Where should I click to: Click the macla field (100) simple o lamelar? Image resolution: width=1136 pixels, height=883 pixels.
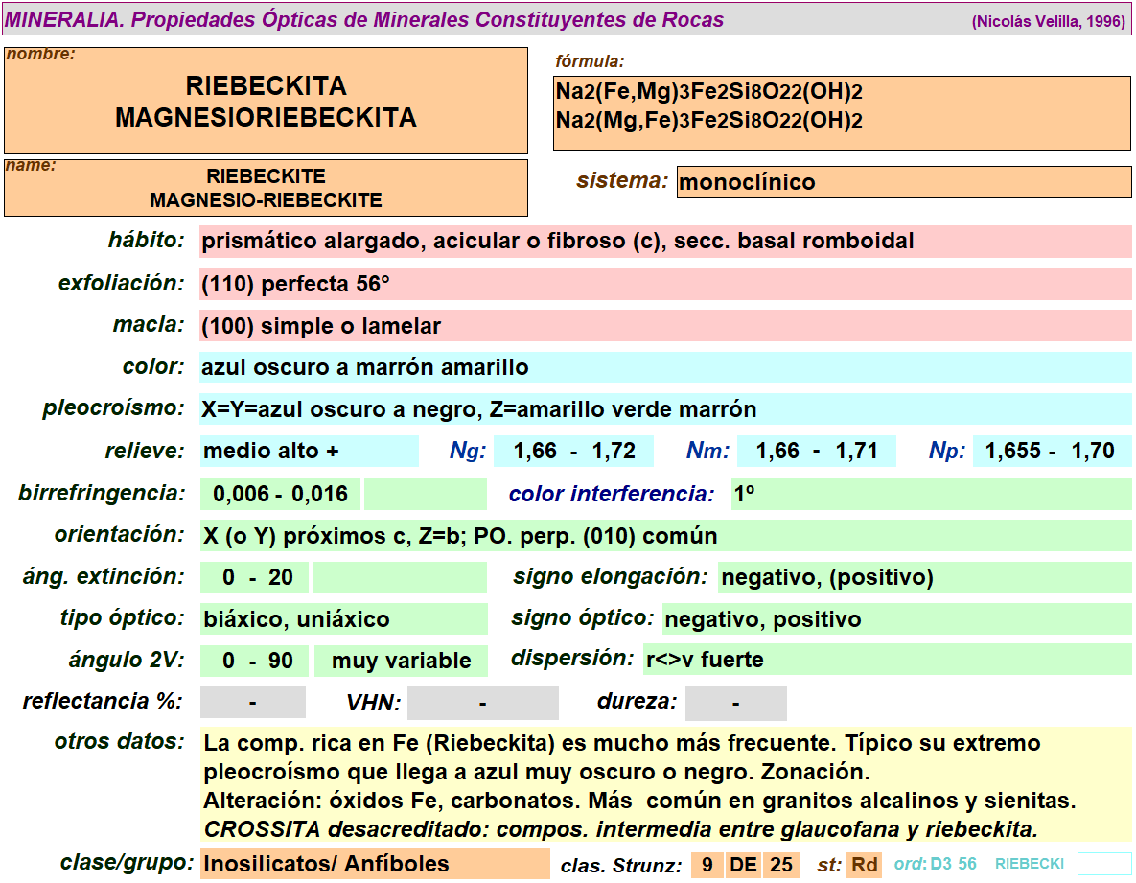[665, 326]
